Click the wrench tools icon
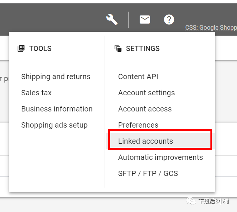 112,20
